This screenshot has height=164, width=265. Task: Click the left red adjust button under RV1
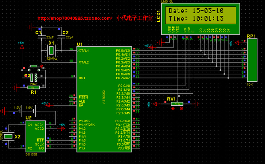click(173, 109)
